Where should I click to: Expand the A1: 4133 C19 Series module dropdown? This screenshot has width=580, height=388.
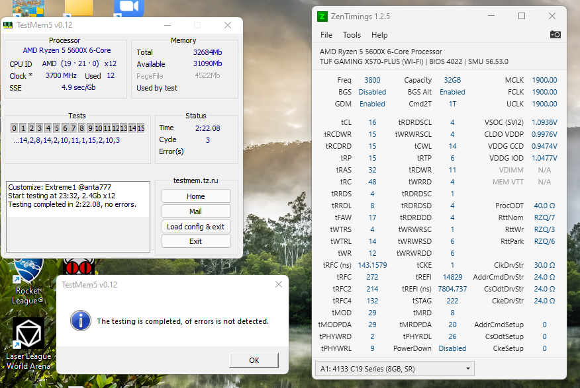pos(395,368)
